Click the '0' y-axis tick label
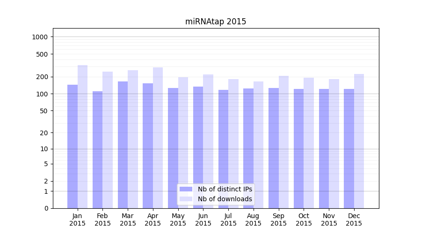Image resolution: width=421 pixels, height=234 pixels. coord(46,208)
